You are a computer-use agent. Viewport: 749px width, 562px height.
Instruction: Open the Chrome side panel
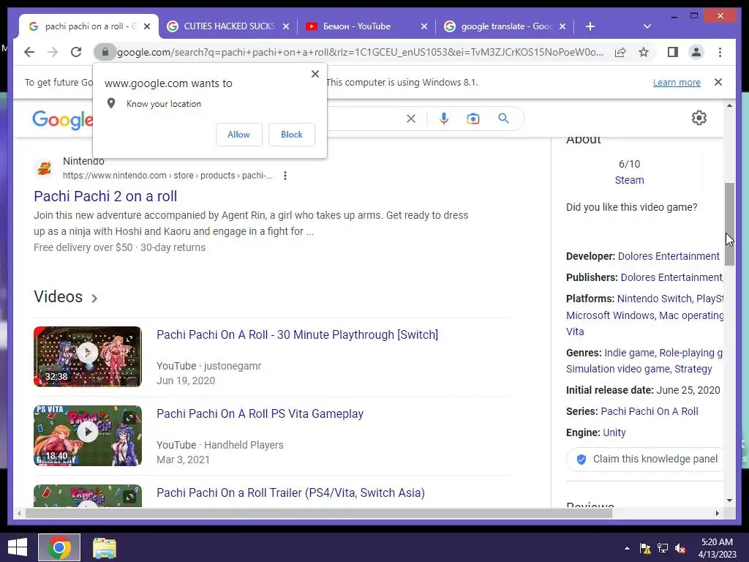(x=673, y=52)
